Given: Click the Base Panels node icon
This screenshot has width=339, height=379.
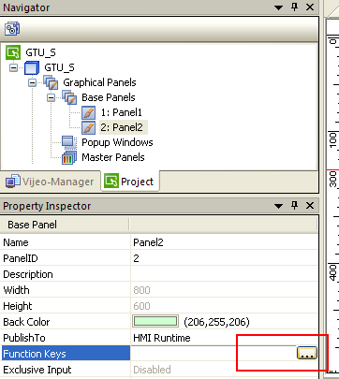Looking at the screenshot, I should point(69,97).
